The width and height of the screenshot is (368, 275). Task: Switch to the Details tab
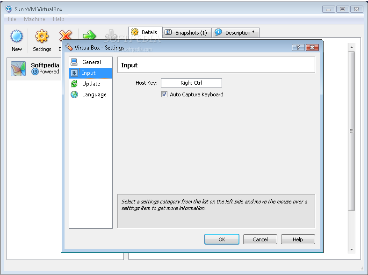(x=145, y=32)
